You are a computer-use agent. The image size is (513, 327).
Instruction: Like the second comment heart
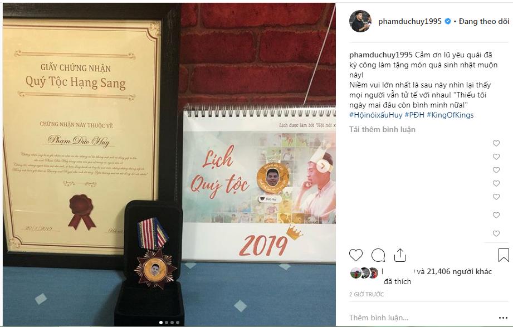496,157
